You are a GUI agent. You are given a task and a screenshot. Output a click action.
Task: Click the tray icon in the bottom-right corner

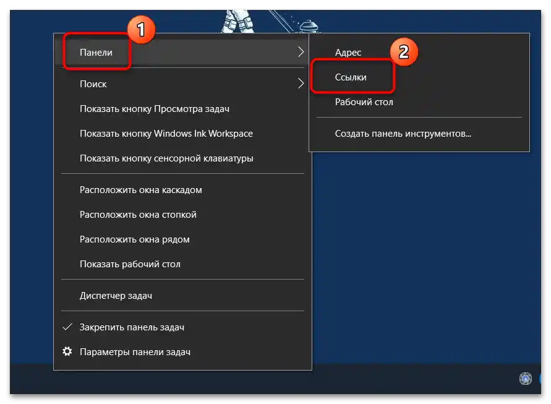pyautogui.click(x=525, y=379)
